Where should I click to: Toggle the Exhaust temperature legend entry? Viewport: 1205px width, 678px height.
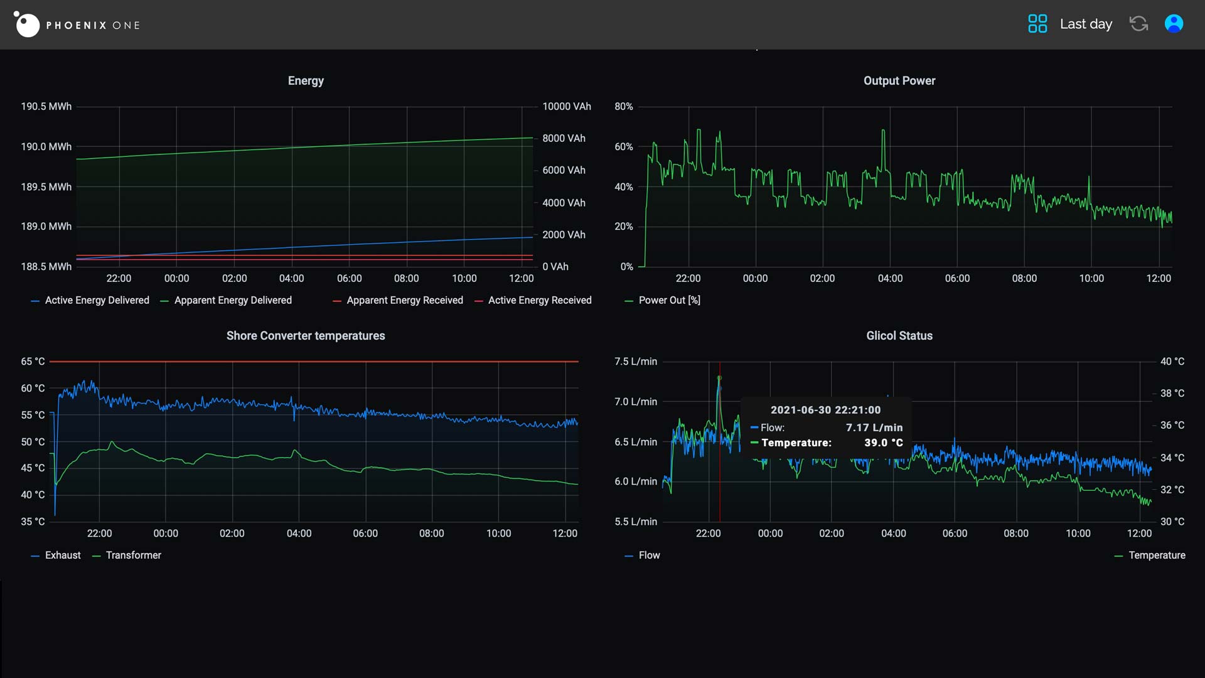[x=63, y=556]
